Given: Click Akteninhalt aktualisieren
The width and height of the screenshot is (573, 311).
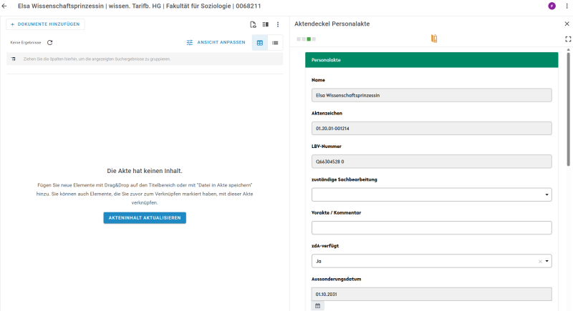Looking at the screenshot, I should click(145, 218).
